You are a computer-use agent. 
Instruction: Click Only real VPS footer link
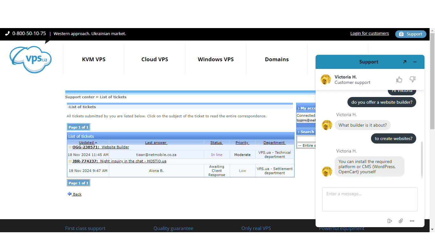tap(256, 228)
